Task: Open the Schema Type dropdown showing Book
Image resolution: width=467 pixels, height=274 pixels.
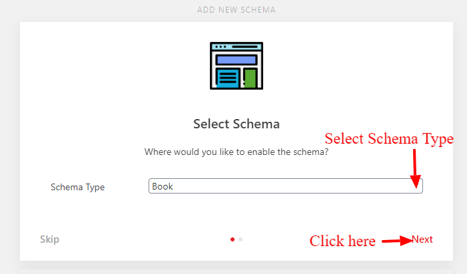Action: click(286, 186)
